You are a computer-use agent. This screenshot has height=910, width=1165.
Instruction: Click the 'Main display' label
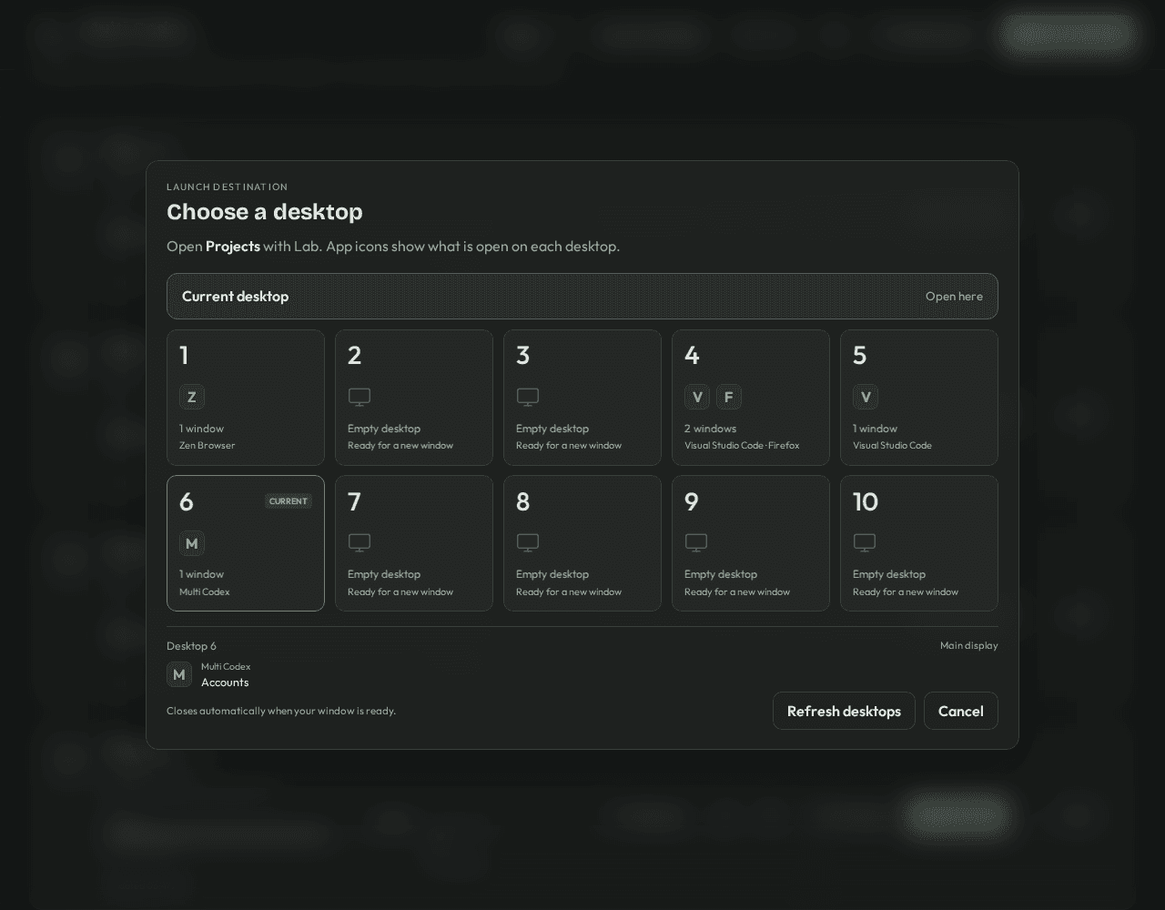(x=969, y=645)
